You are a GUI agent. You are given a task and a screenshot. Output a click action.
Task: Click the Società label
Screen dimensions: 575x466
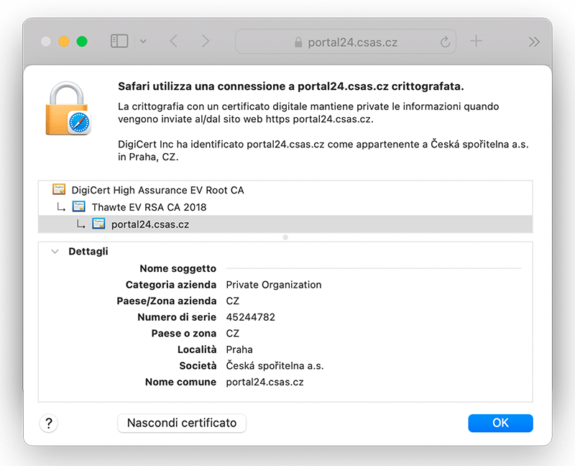198,365
